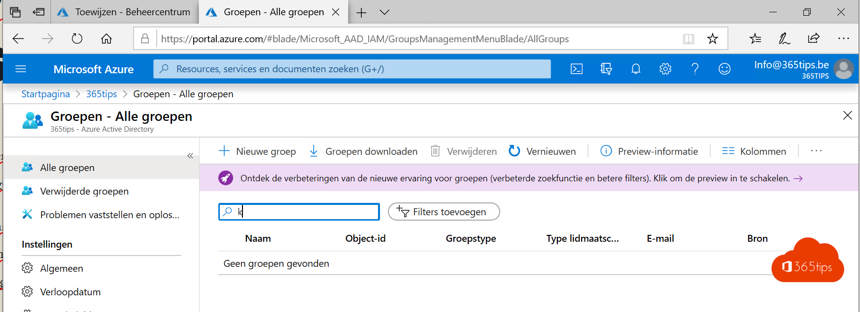Click the Add notes pen icon
The image size is (860, 312).
(784, 38)
